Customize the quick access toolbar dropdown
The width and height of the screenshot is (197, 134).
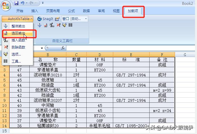(x=43, y=3)
